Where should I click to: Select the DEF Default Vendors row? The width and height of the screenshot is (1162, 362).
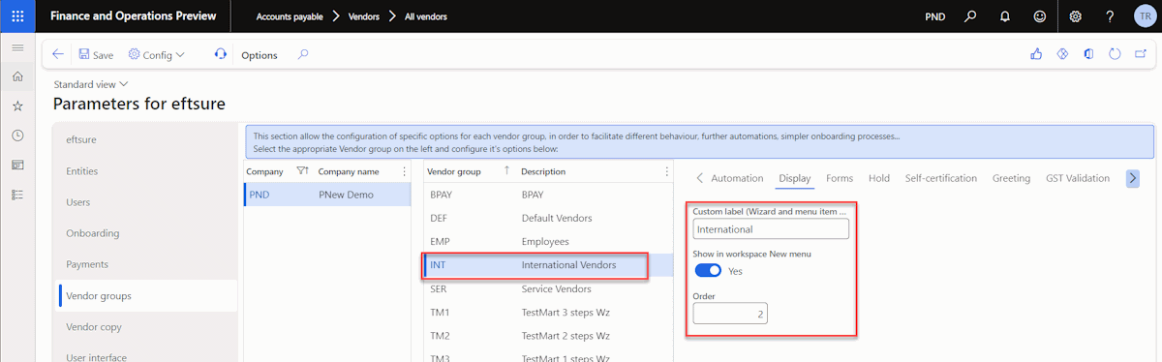pos(547,218)
